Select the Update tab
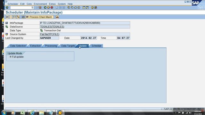The height and width of the screenshot is (115, 205). (83, 46)
